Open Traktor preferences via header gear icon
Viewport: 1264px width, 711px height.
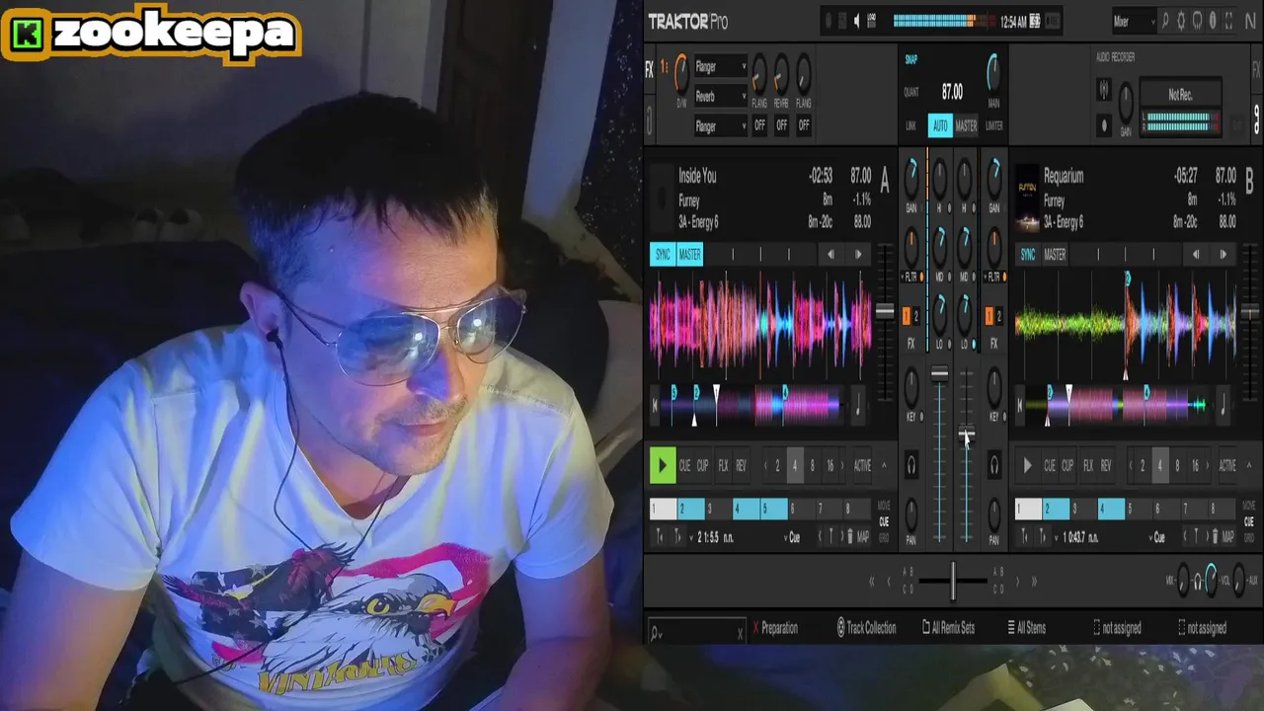point(1181,20)
